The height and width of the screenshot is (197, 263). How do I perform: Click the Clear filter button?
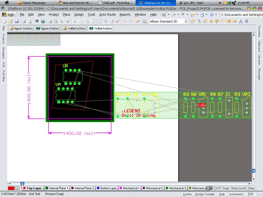[x=251, y=188]
